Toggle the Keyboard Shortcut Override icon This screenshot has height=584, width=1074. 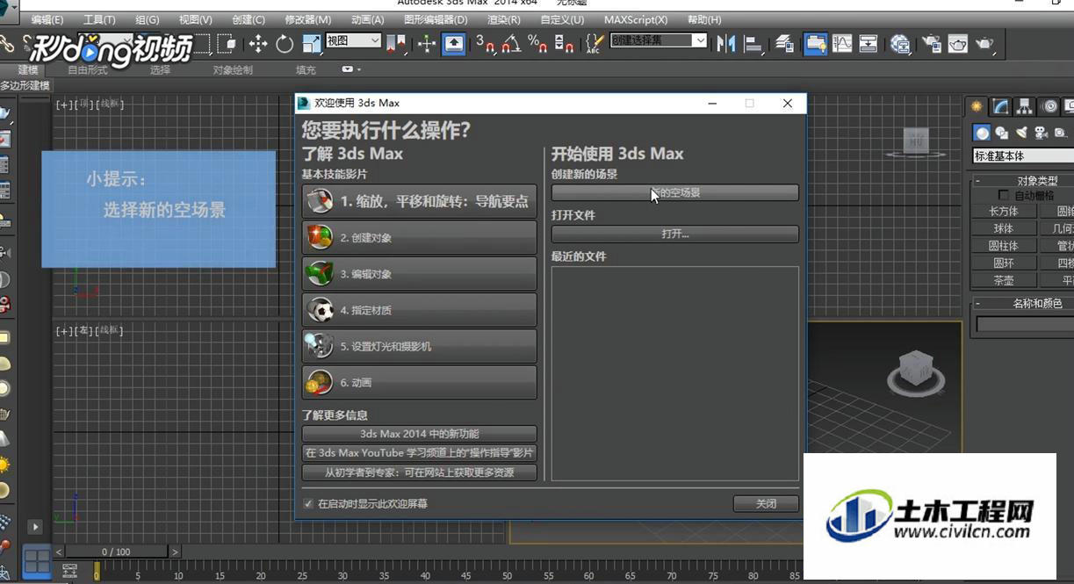coord(454,43)
